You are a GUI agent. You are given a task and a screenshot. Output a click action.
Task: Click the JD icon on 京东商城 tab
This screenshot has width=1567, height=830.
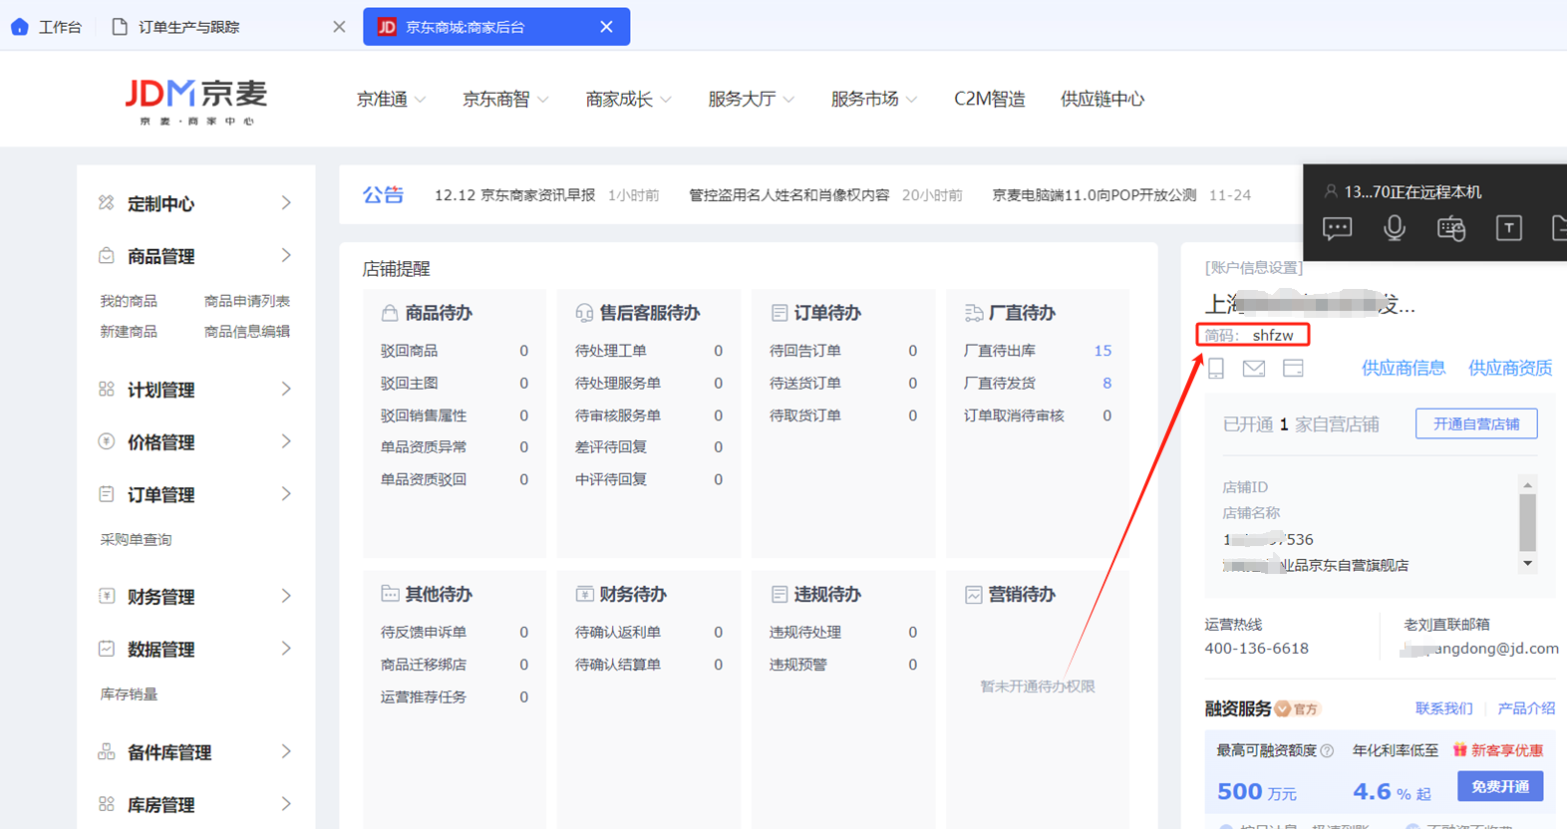pos(387,27)
